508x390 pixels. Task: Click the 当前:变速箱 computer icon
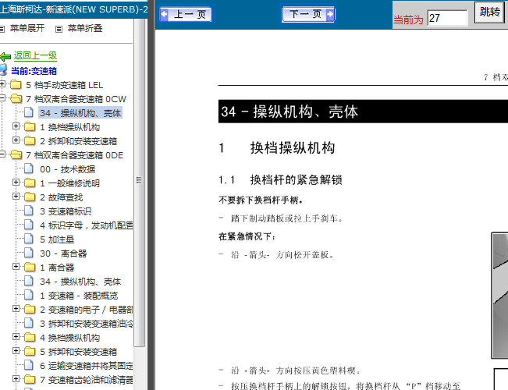[4, 69]
